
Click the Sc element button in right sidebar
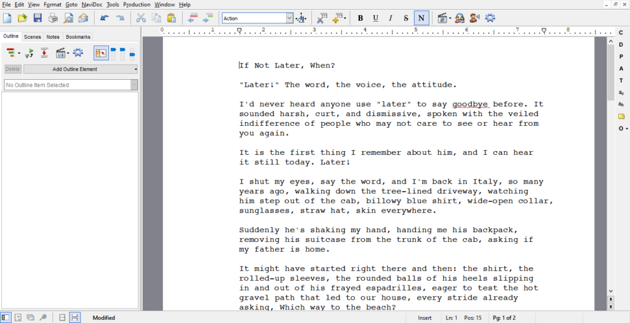point(621,93)
